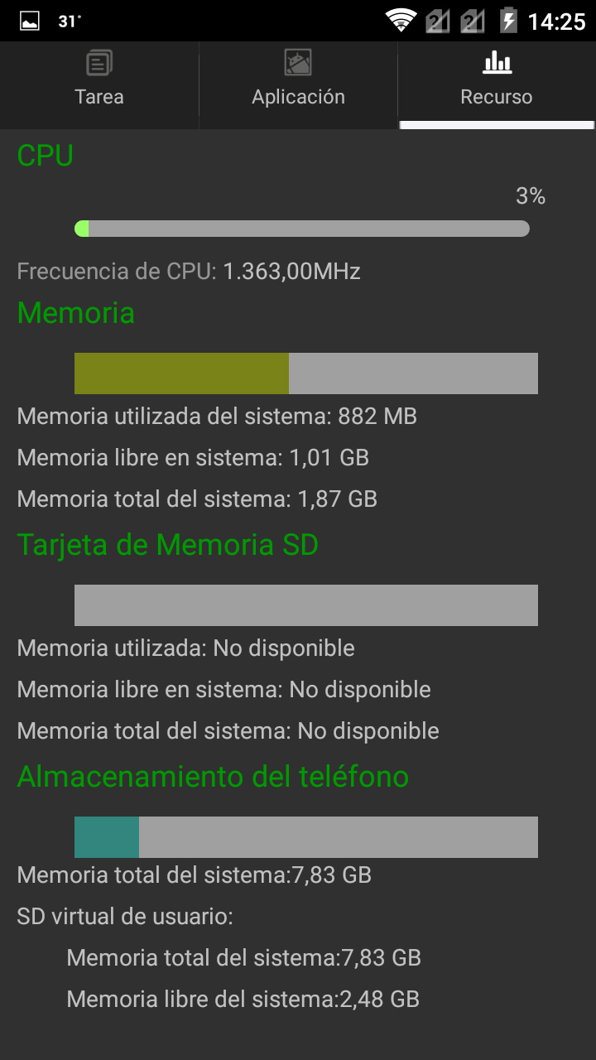This screenshot has width=596, height=1060.
Task: Tap the Frecuencia de CPU value
Action: click(291, 272)
